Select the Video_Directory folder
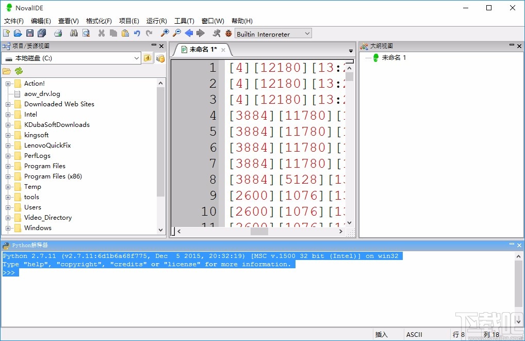This screenshot has width=525, height=341. [x=48, y=218]
